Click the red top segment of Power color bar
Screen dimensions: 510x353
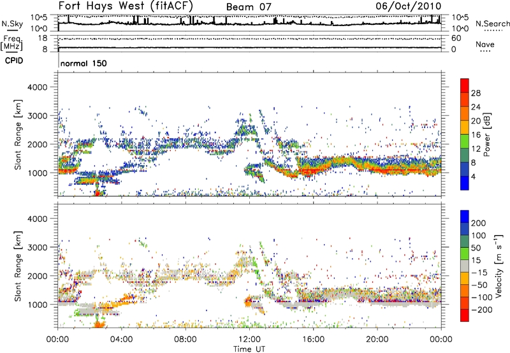465,85
